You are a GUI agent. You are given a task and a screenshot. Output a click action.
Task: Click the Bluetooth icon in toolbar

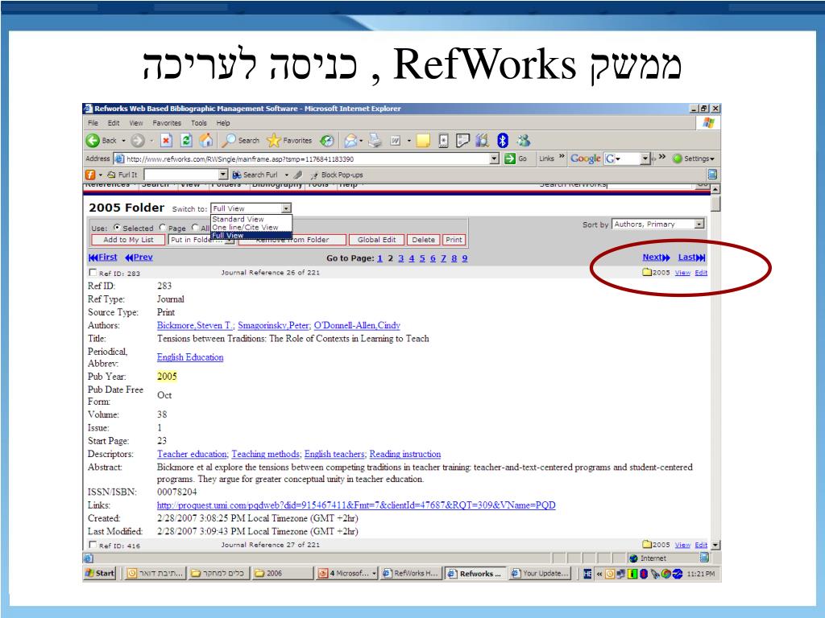coord(503,140)
